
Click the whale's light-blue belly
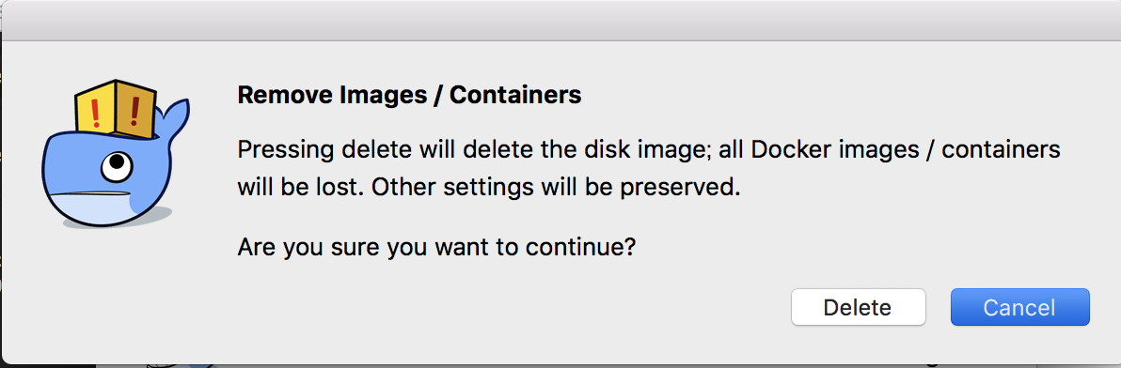click(91, 210)
